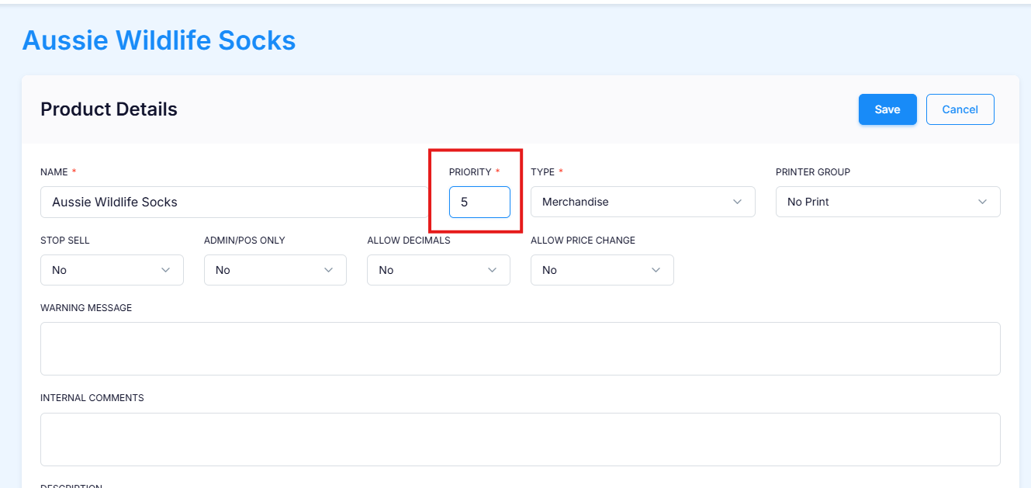Click the Type dropdown chevron icon

(x=737, y=202)
